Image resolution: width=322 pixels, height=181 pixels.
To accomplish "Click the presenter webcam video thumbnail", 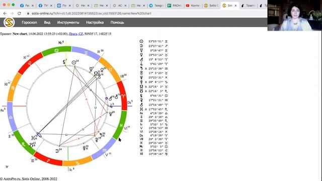I will click(x=294, y=16).
